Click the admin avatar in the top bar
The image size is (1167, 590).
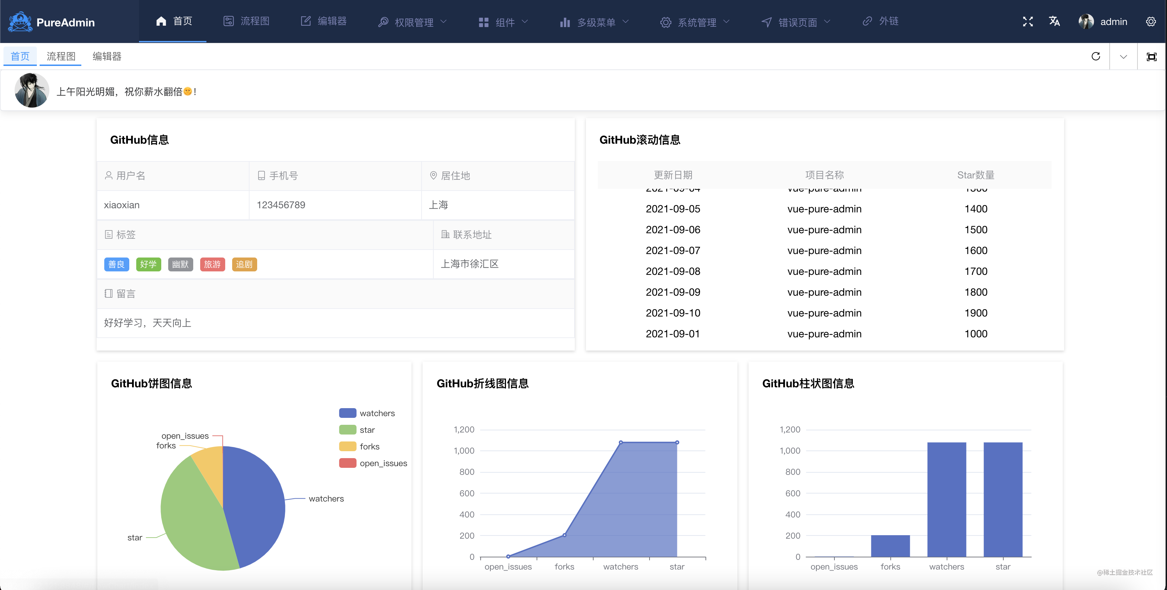(x=1086, y=21)
